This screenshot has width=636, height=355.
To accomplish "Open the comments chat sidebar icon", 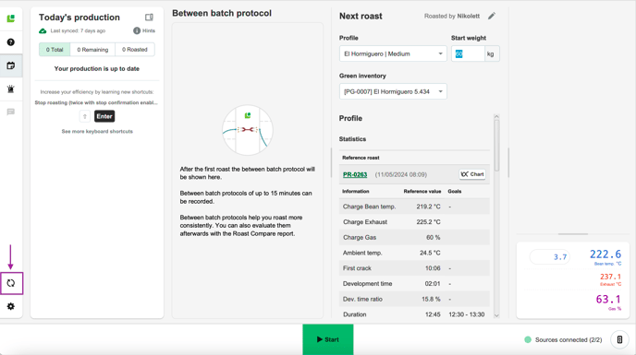I will tap(11, 112).
